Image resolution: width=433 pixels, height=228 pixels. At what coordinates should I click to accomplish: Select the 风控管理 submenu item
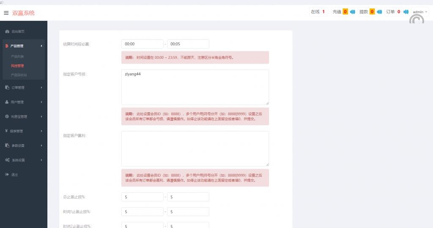tap(17, 66)
